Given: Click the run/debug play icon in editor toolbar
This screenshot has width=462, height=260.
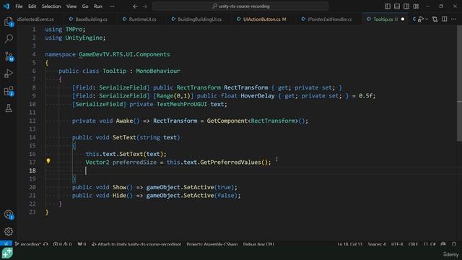Looking at the screenshot, I should coord(421,19).
